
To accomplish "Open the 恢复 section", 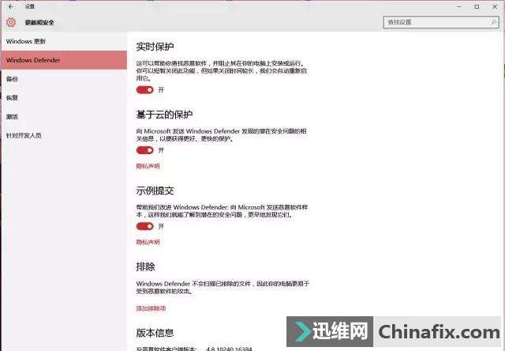I will pos(64,98).
